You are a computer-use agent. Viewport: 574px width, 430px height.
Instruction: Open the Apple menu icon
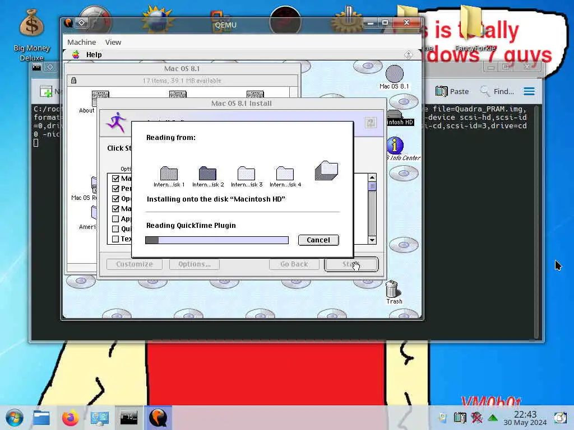[76, 54]
